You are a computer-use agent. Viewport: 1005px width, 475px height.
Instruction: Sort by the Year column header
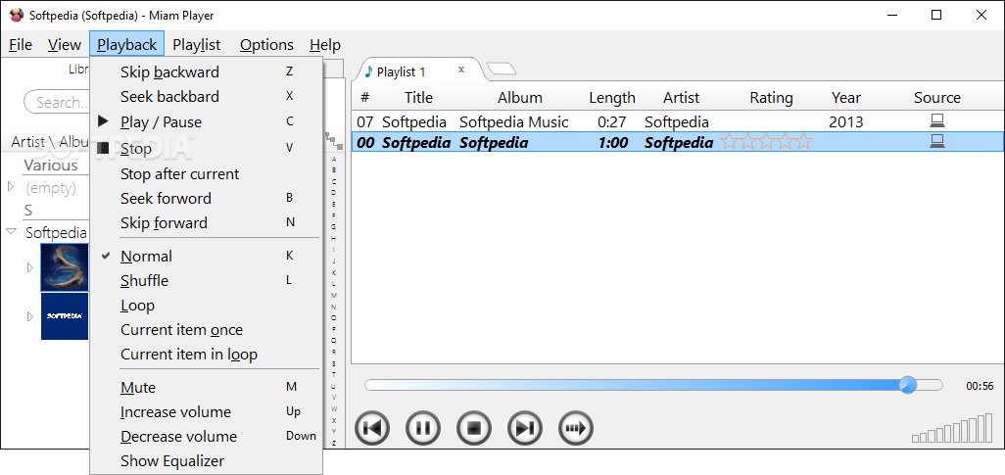click(x=846, y=97)
